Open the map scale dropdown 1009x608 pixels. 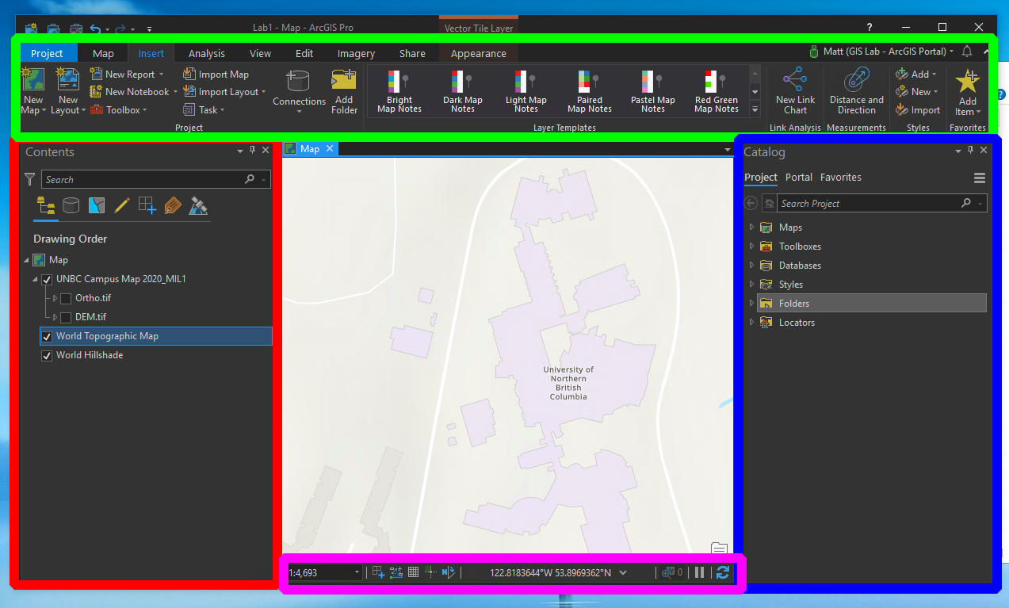pyautogui.click(x=357, y=572)
